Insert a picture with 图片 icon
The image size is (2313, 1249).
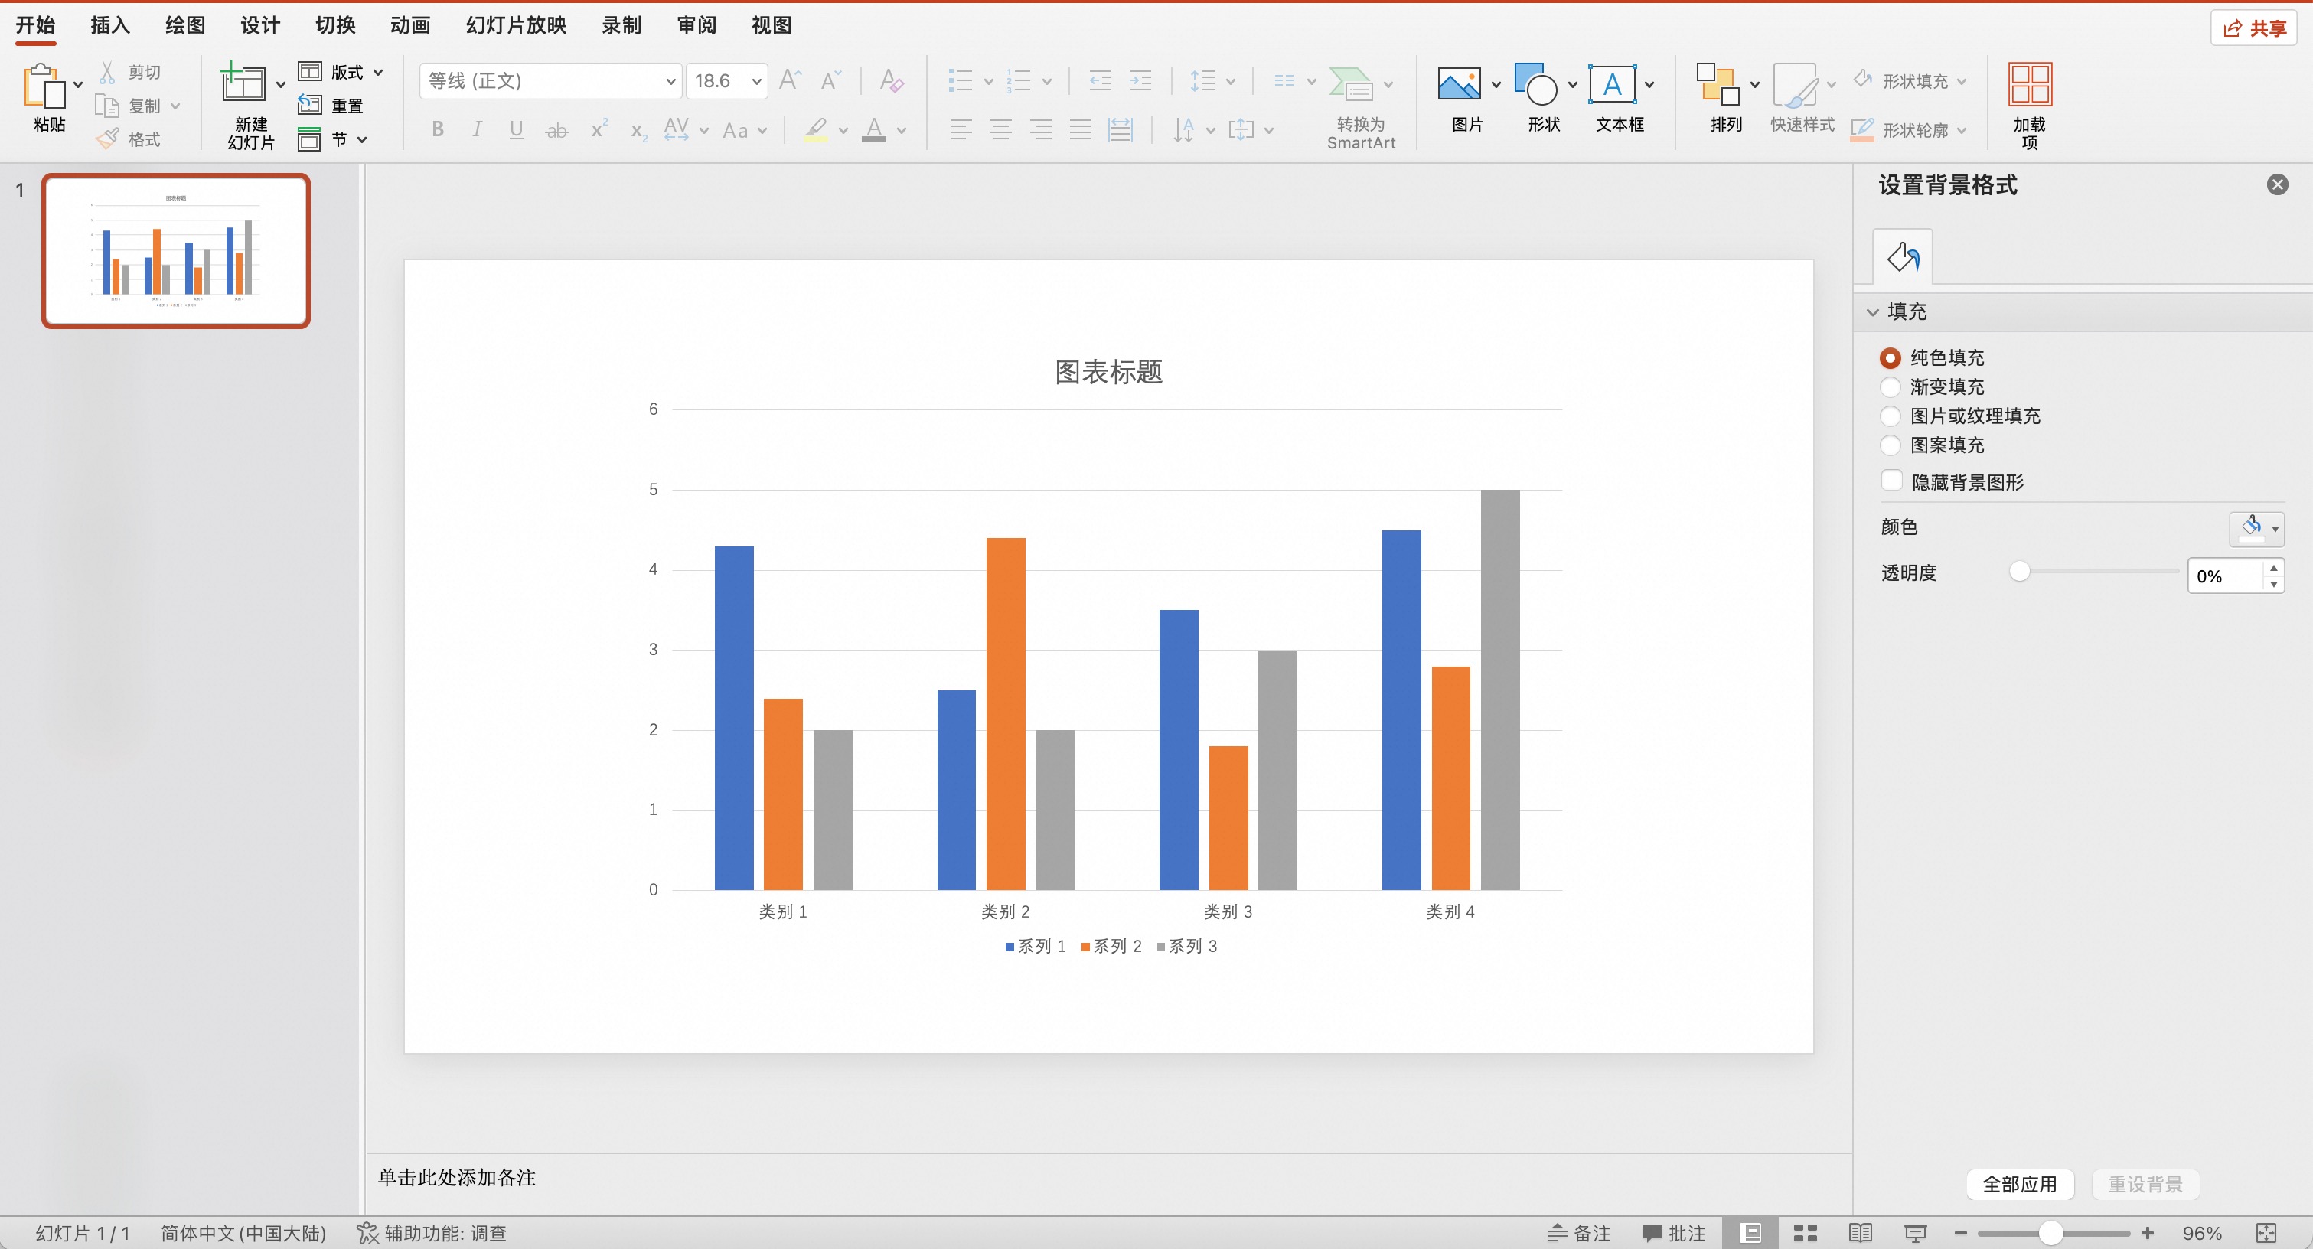click(1459, 84)
